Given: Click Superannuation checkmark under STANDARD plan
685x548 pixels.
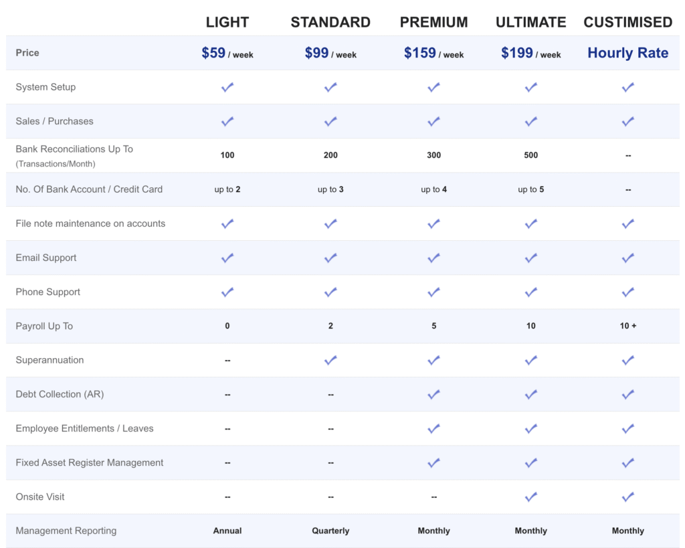Looking at the screenshot, I should pos(330,360).
